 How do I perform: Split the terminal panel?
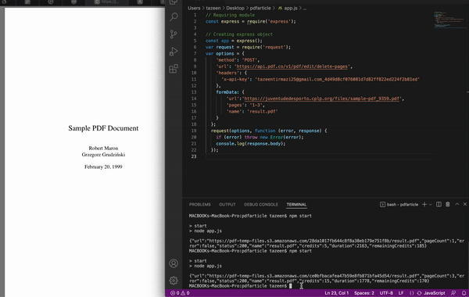tap(439, 204)
